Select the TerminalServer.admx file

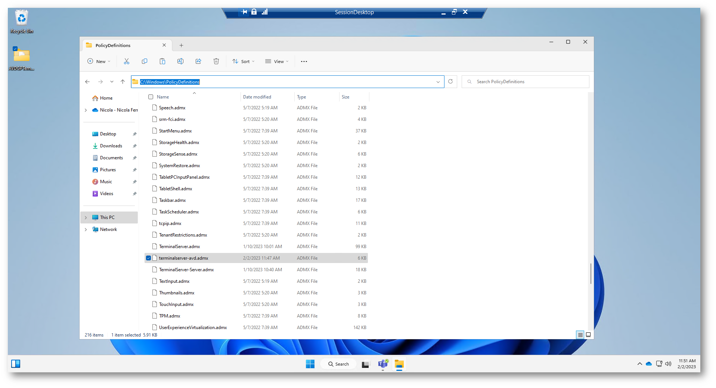[x=256, y=247]
